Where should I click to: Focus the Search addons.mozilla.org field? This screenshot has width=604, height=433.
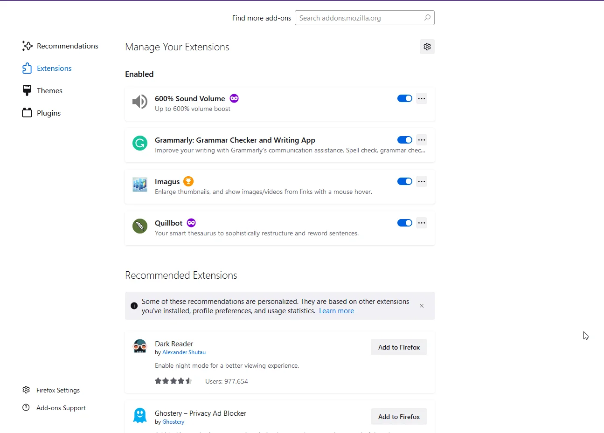[365, 18]
